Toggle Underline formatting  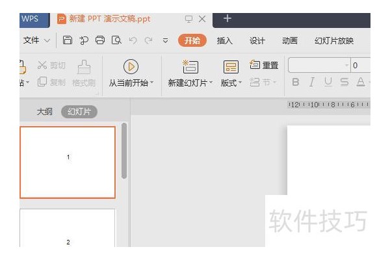coord(328,82)
